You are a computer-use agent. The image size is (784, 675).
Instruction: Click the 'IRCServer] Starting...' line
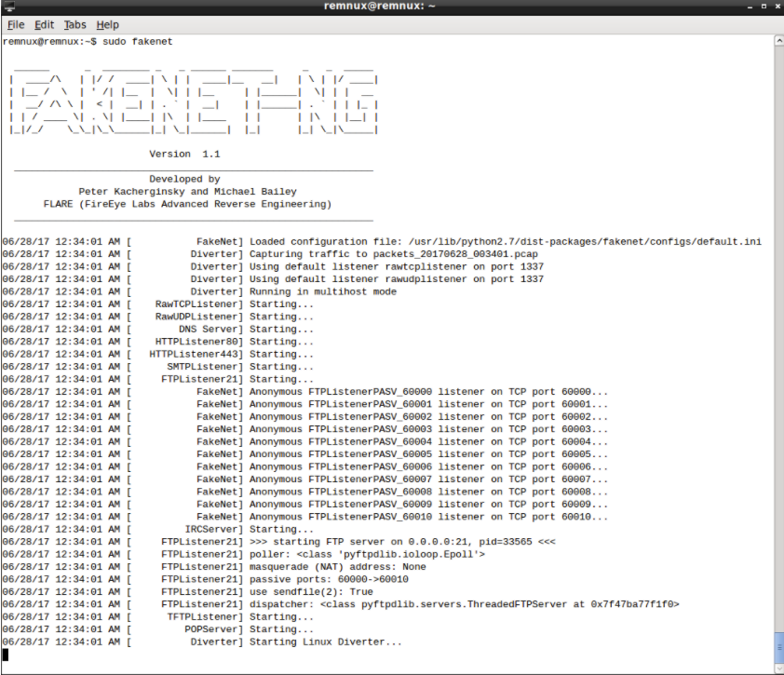[x=158, y=529]
